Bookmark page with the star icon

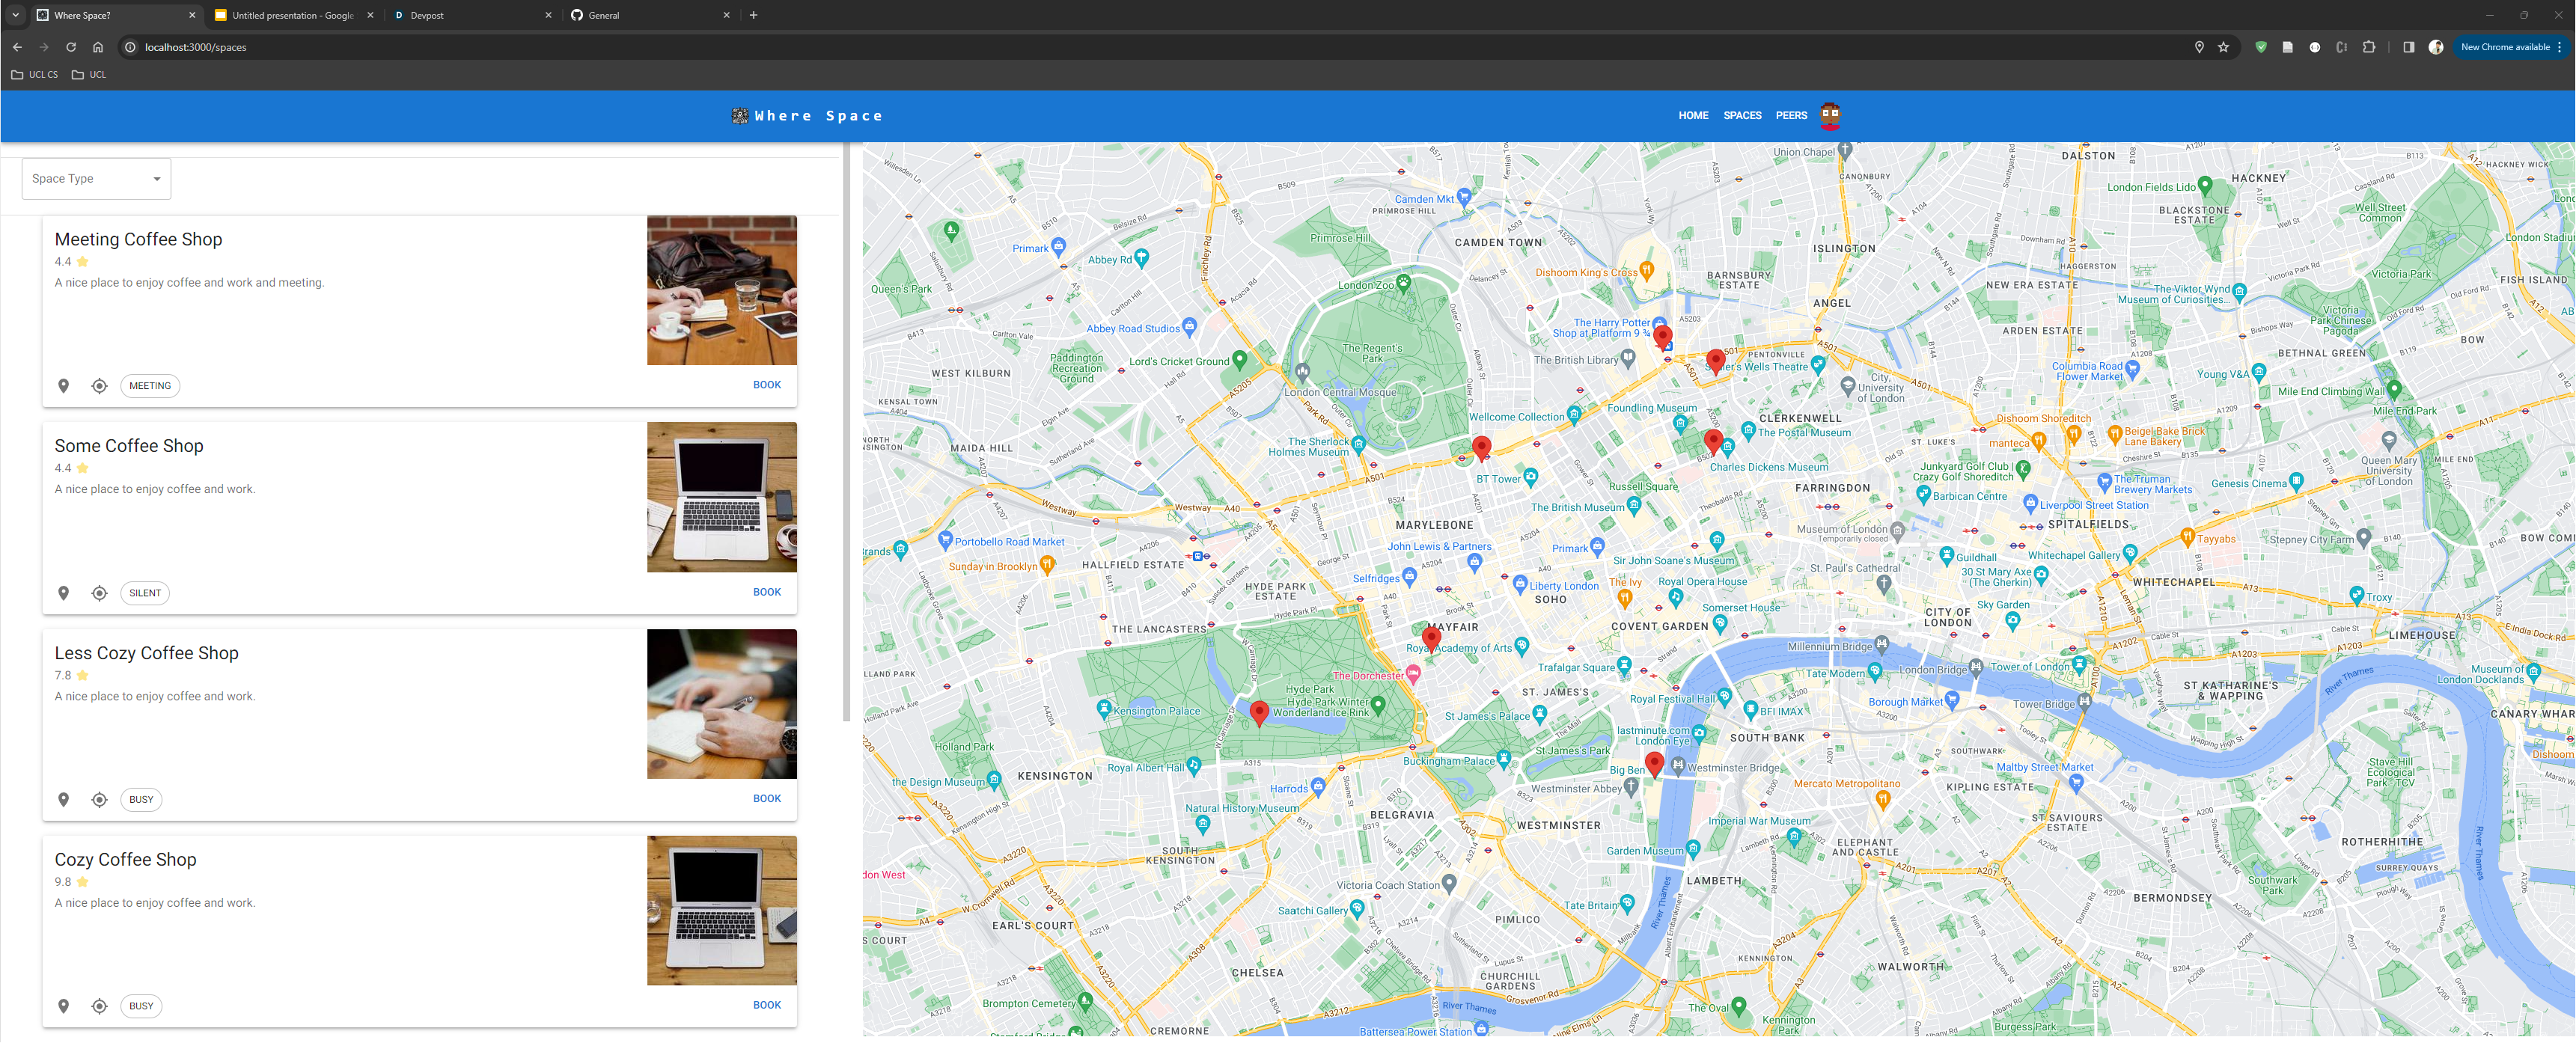(x=2223, y=47)
